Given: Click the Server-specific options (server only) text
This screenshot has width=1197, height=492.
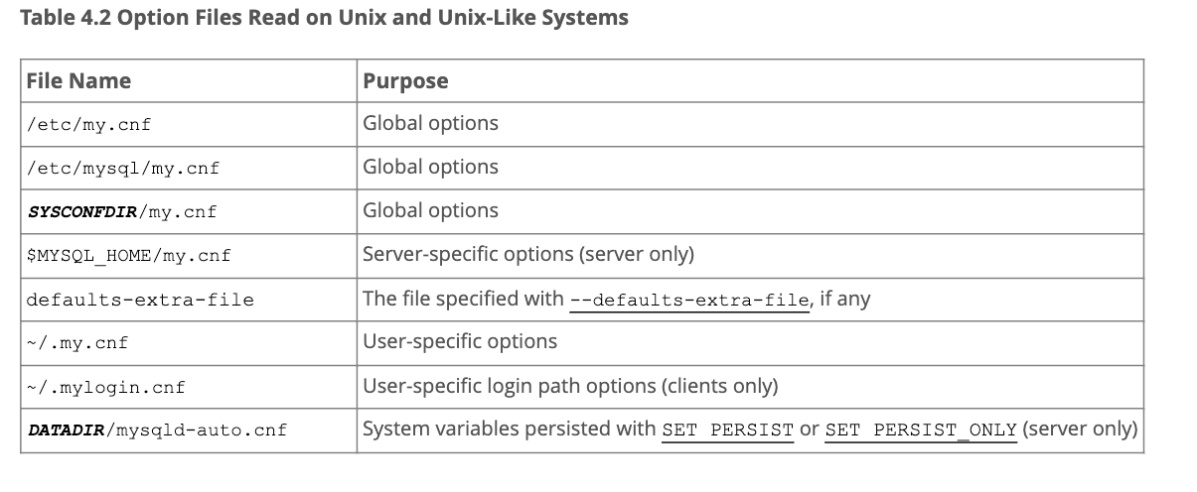Looking at the screenshot, I should tap(527, 255).
